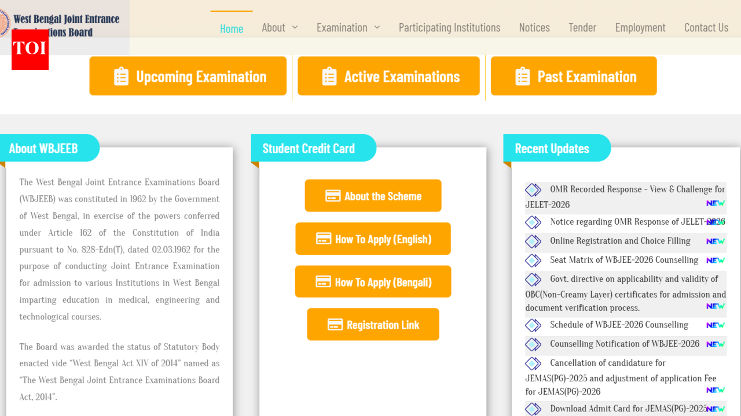The width and height of the screenshot is (741, 416).
Task: Open the Contact Us page
Action: tap(706, 27)
